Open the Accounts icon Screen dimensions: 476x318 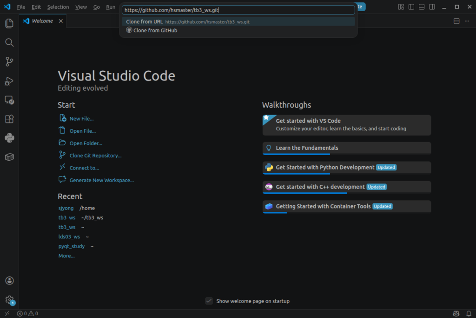coord(9,281)
